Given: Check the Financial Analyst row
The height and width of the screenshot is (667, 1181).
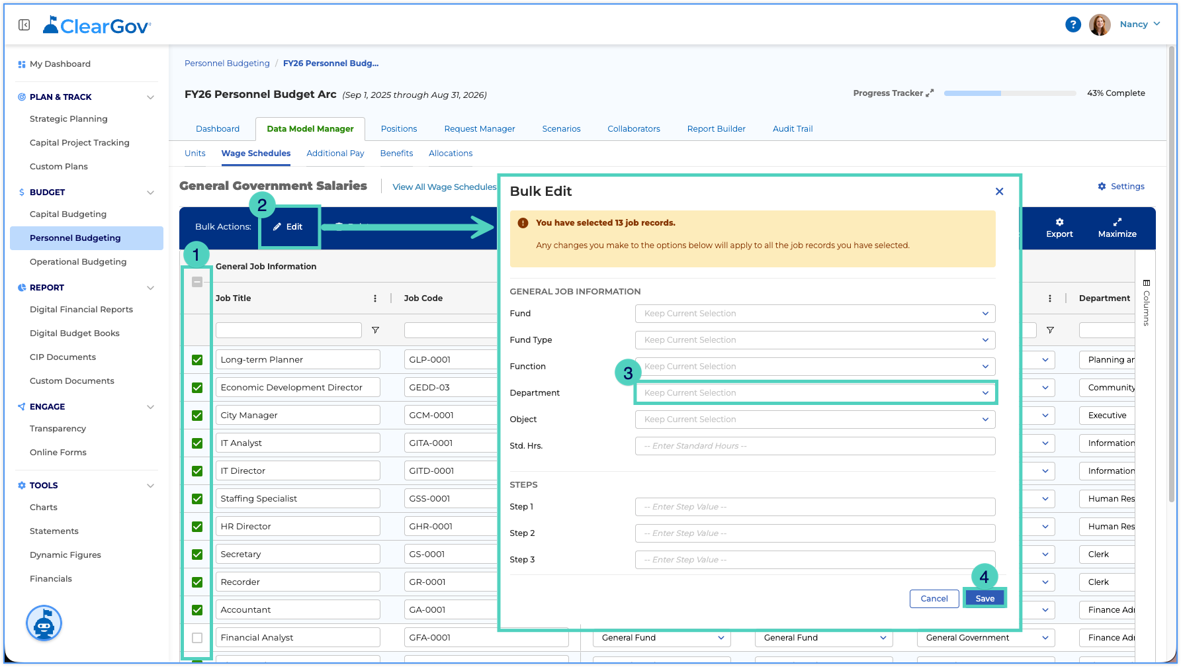Looking at the screenshot, I should pyautogui.click(x=197, y=638).
